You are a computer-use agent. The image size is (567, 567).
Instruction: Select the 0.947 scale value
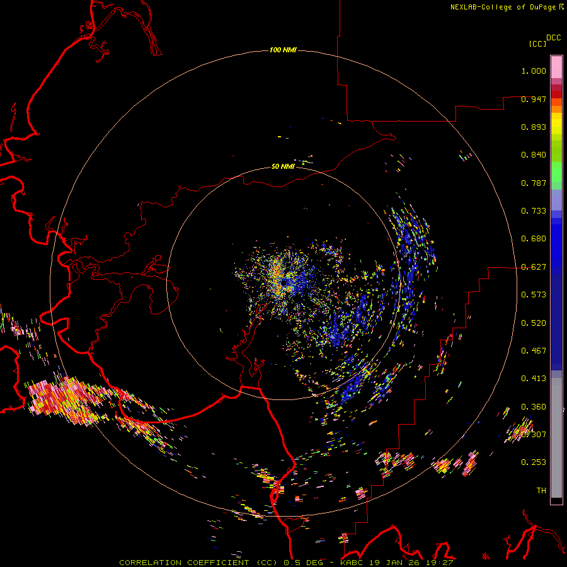534,99
